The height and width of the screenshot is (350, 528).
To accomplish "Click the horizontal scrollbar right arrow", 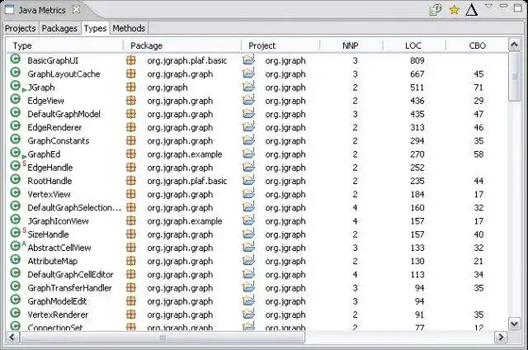I will tap(501, 337).
